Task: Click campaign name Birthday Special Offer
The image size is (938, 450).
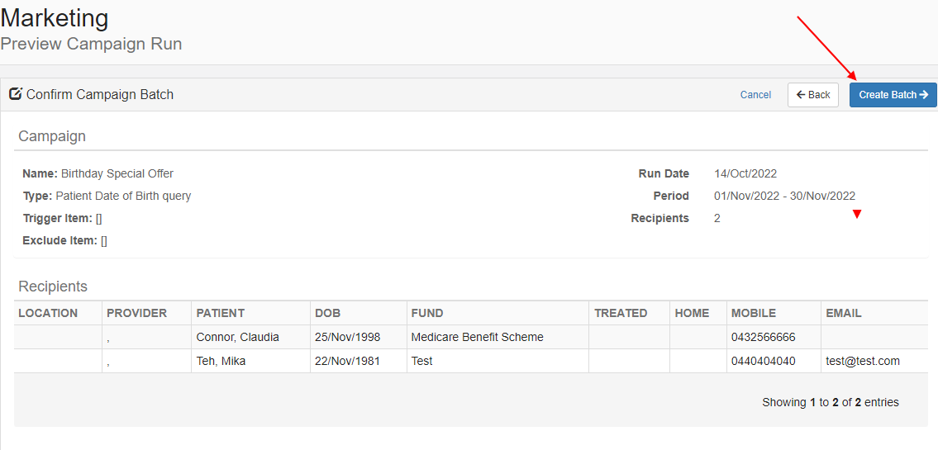Action: [117, 174]
